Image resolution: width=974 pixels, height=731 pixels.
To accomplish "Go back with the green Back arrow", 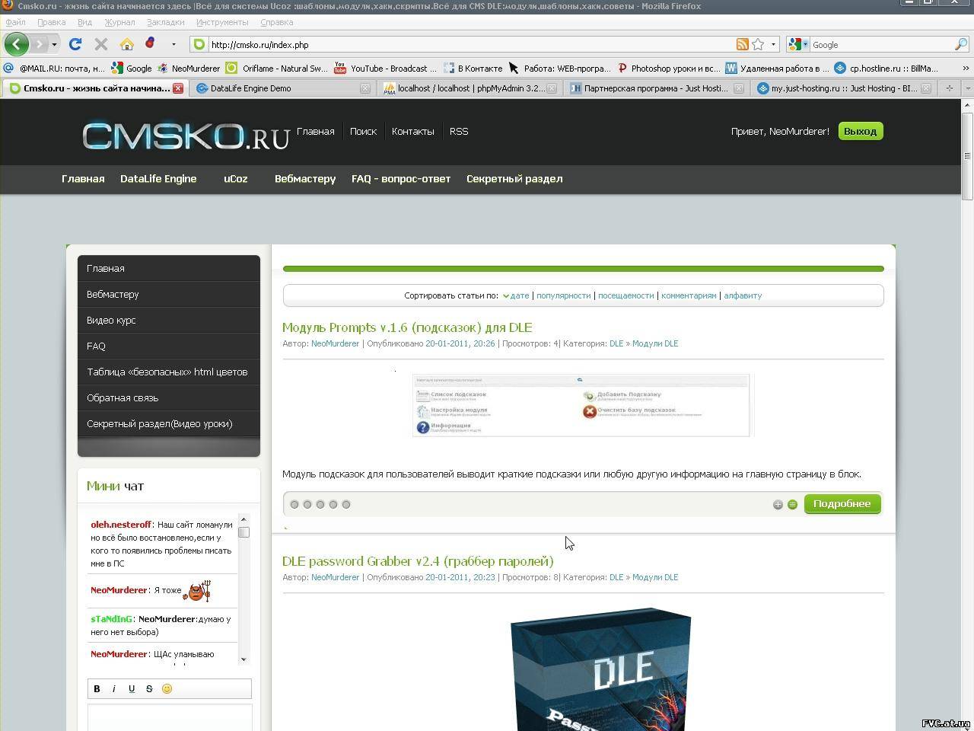I will (16, 43).
